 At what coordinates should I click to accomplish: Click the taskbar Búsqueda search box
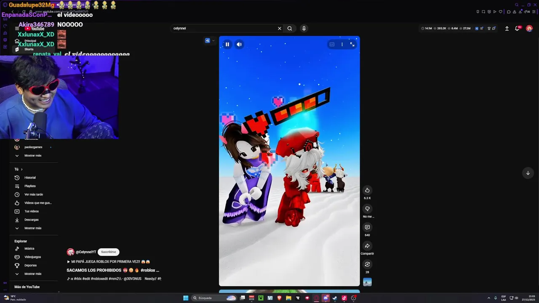click(x=214, y=298)
